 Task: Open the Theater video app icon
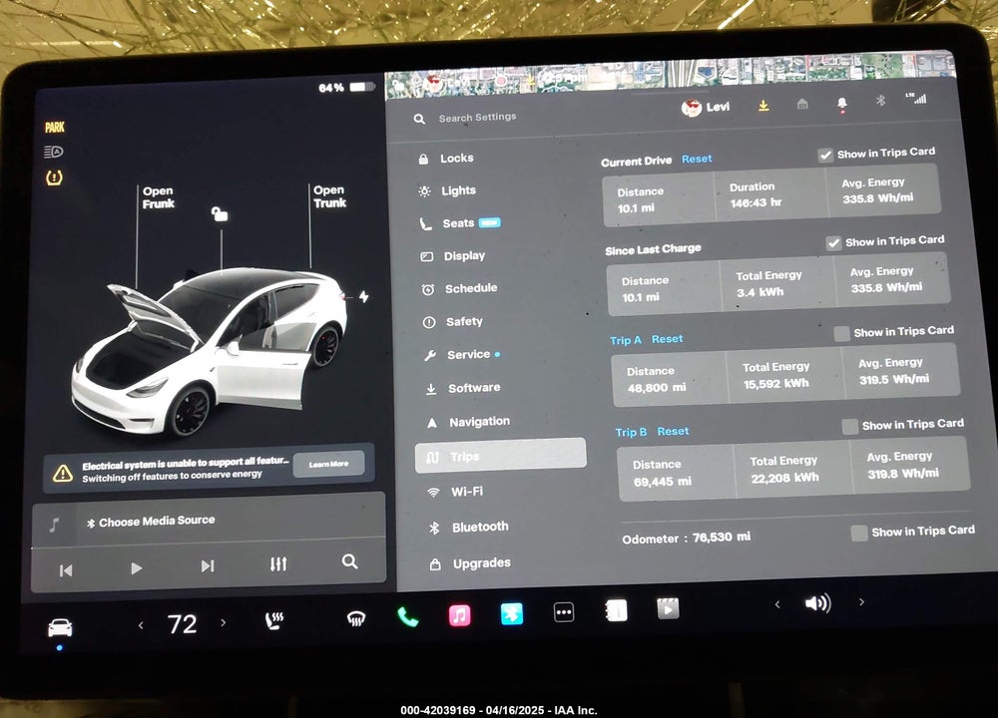point(668,608)
